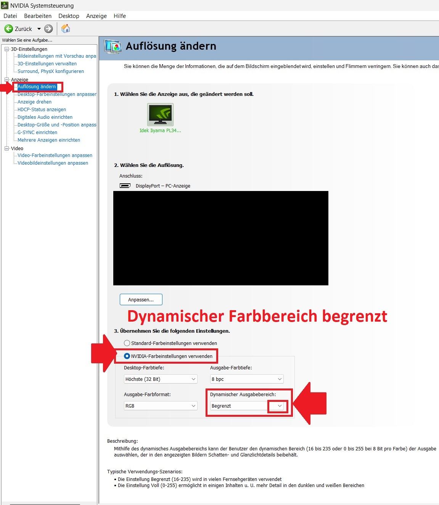Open 3D-Einstellungen verwalten

coord(47,63)
